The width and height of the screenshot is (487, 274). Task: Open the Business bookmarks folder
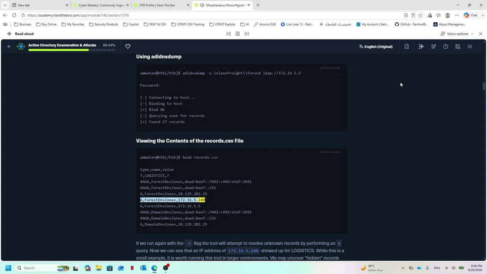(x=22, y=24)
